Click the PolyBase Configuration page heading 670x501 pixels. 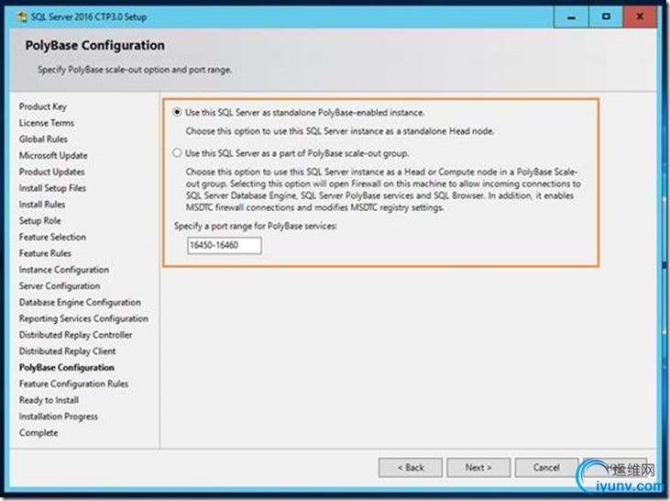[94, 45]
